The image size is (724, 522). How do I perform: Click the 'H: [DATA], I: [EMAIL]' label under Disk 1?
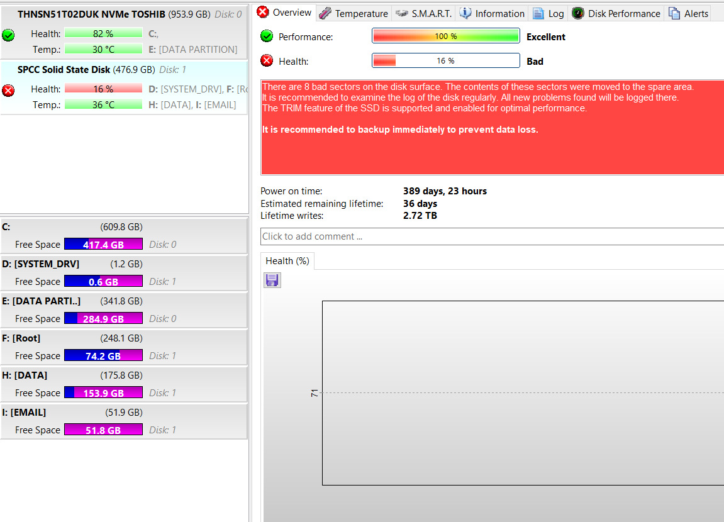(192, 105)
